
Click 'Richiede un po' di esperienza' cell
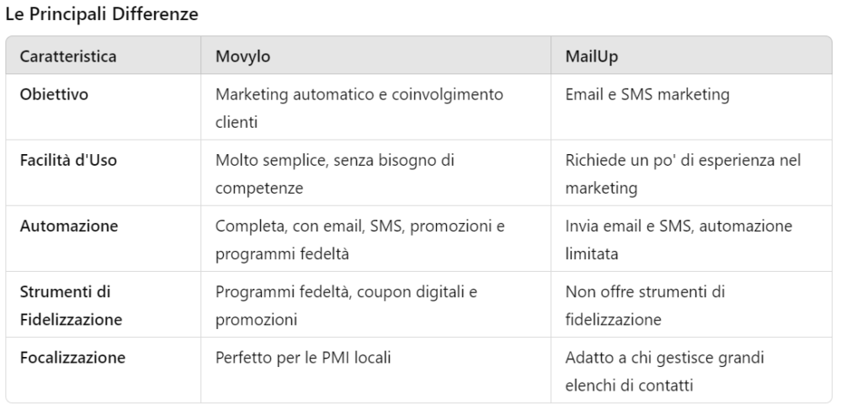coord(683,173)
